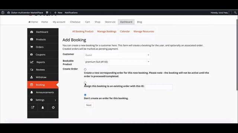Go to Home link with house icon
The image size is (238, 133).
click(x=33, y=22)
